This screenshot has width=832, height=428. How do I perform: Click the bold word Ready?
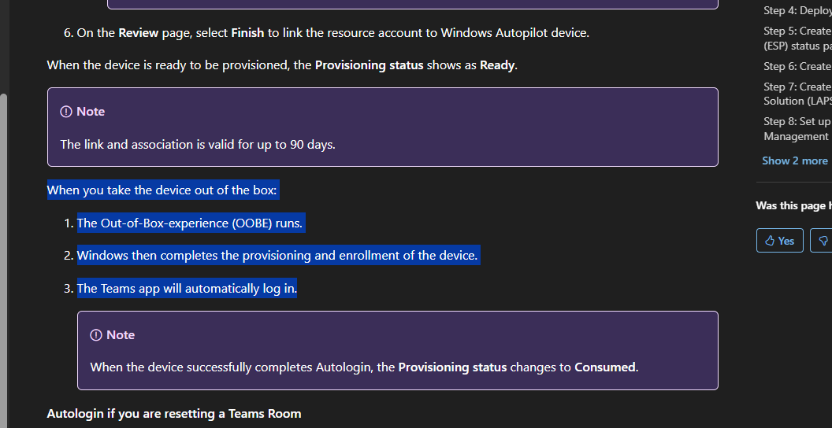pos(497,65)
